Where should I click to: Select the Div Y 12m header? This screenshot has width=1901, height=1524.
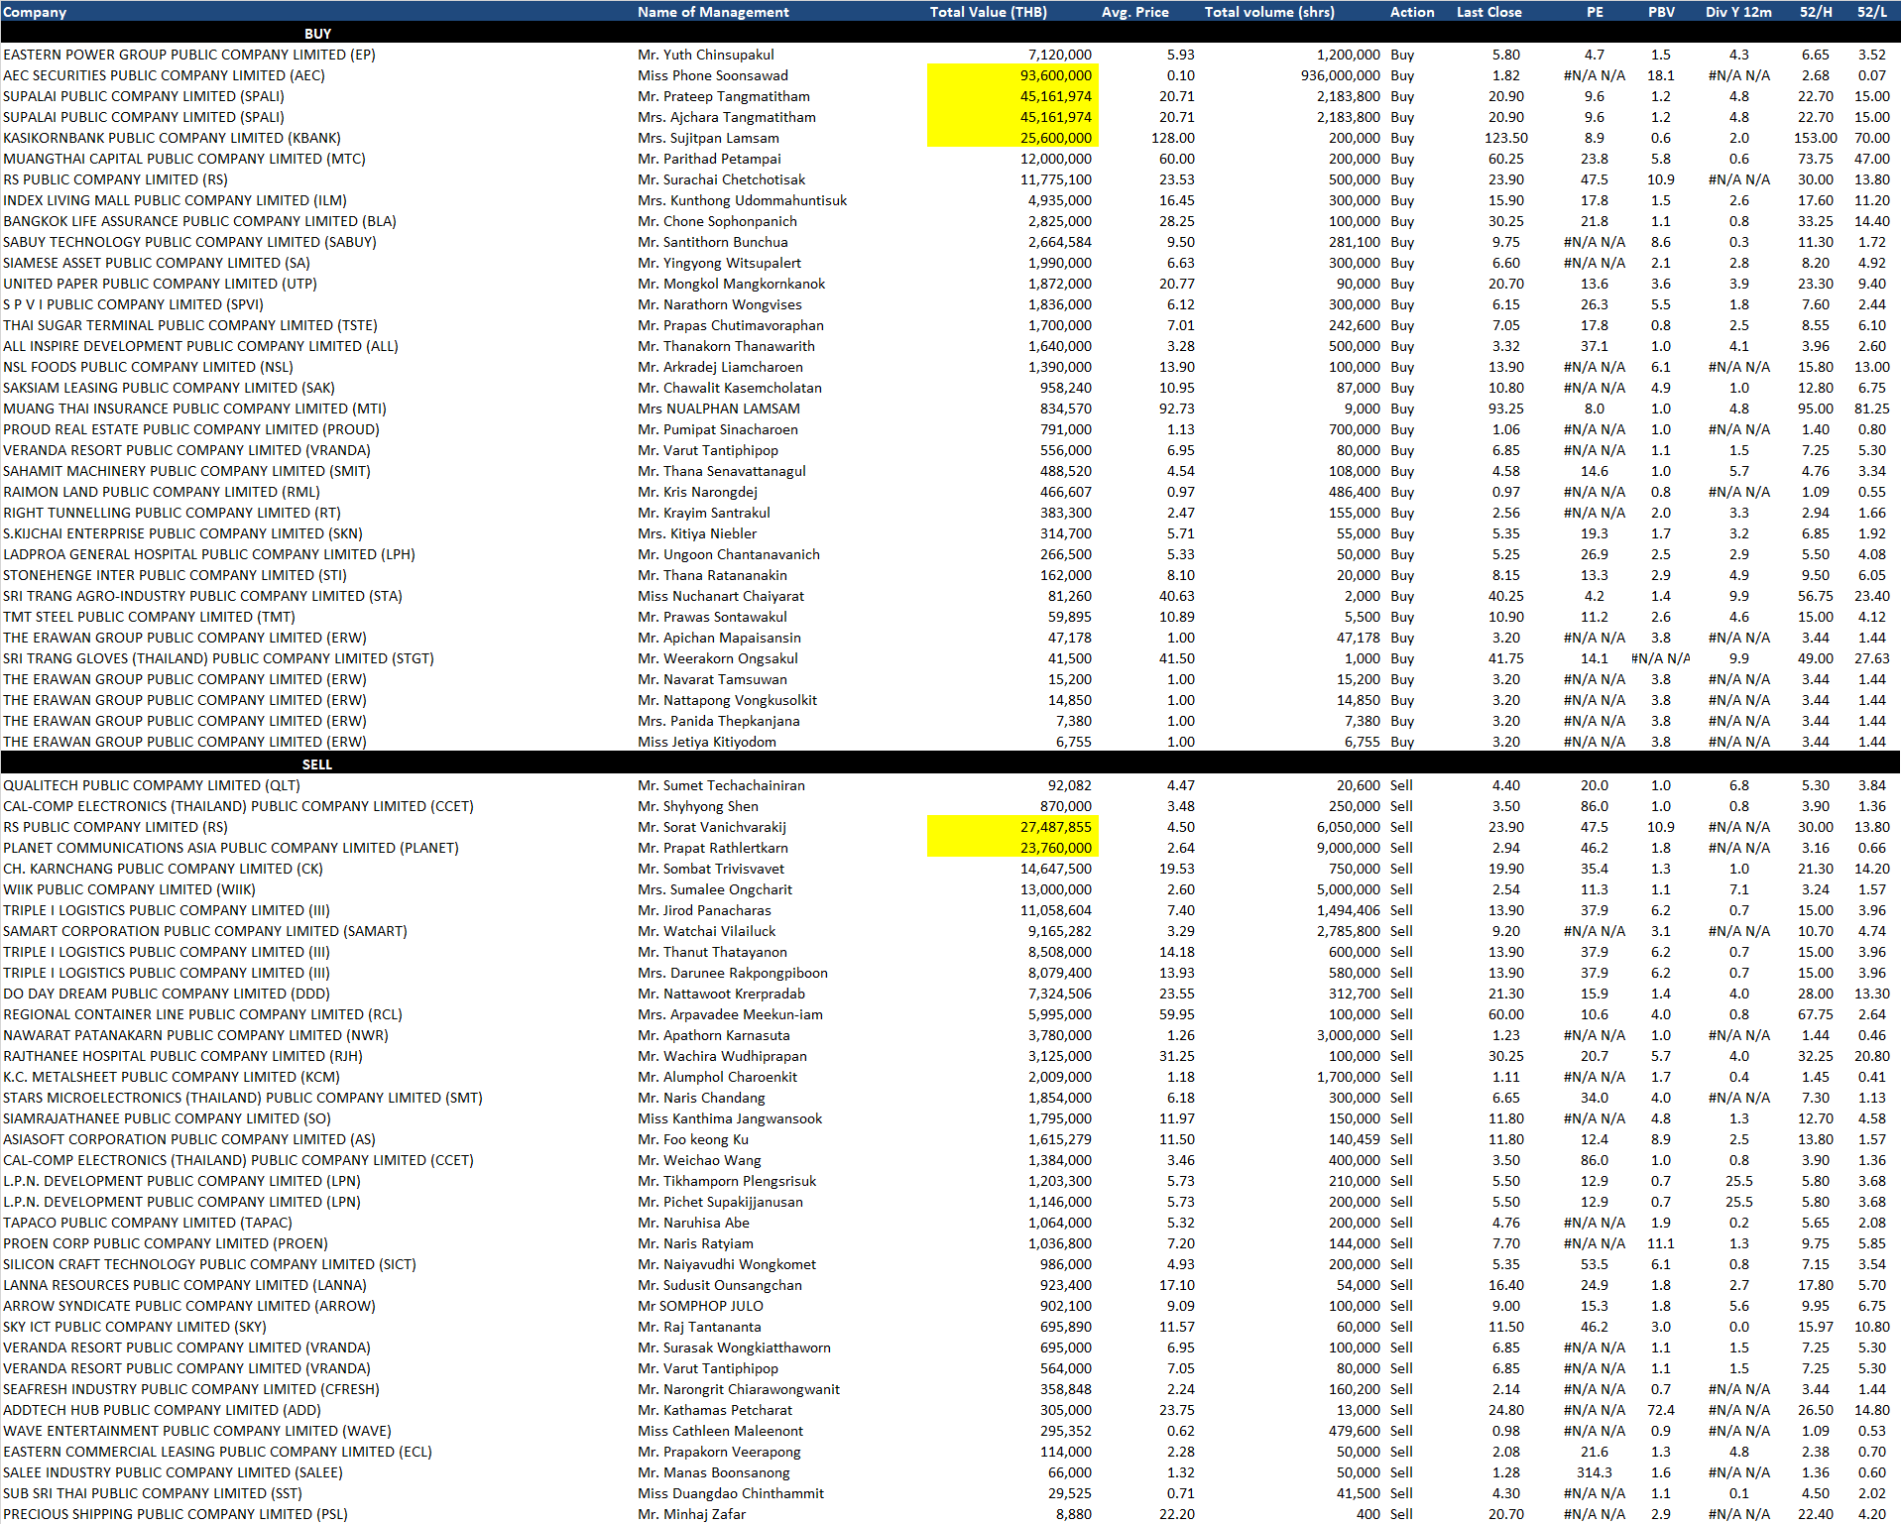point(1738,12)
